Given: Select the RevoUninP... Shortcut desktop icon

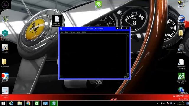Looking at the screenshot, I should pyautogui.click(x=181, y=64).
